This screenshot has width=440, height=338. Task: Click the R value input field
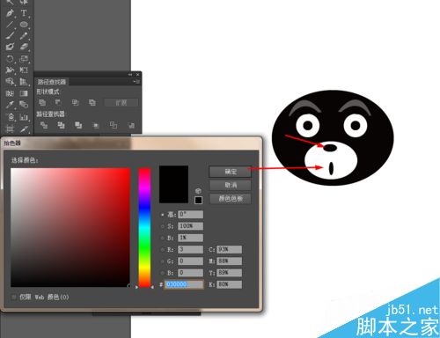click(190, 249)
